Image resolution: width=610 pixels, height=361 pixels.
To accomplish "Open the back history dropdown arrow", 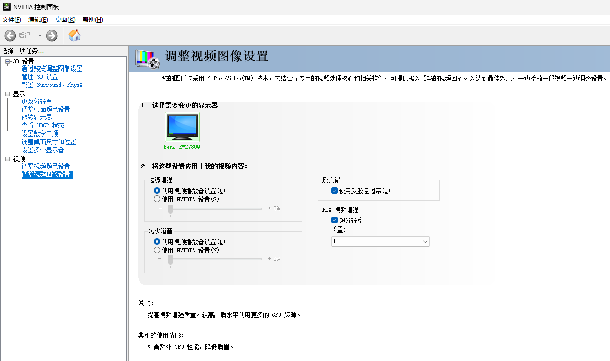I will 40,36.
